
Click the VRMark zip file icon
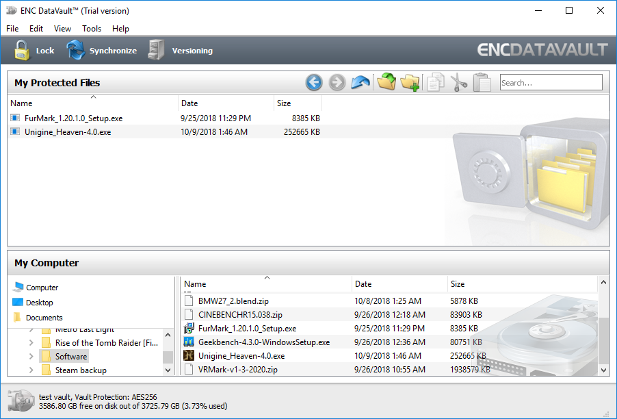(x=189, y=370)
